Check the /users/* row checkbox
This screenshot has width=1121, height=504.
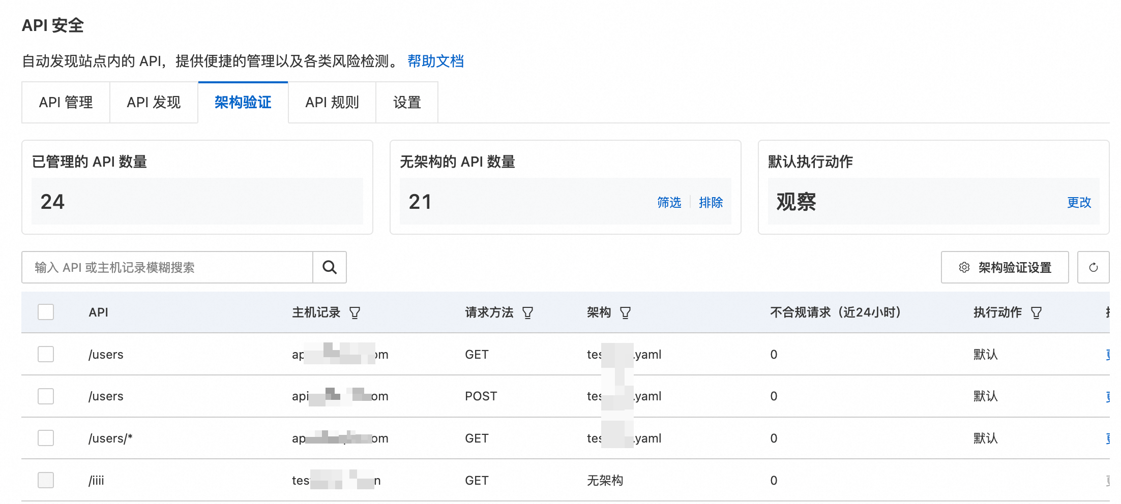coord(46,438)
